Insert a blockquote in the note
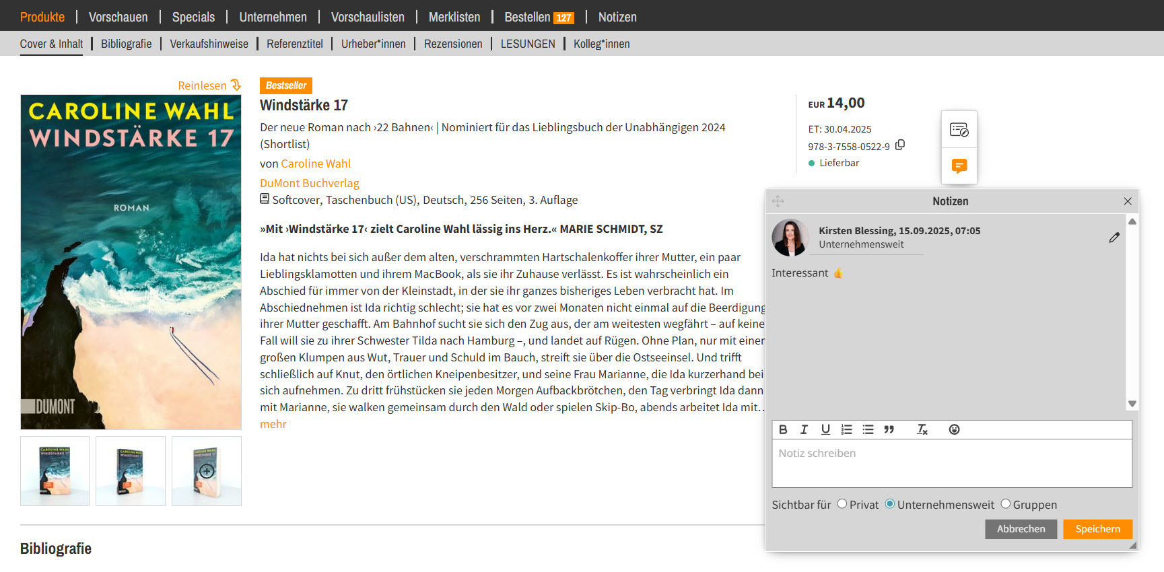 coord(889,429)
